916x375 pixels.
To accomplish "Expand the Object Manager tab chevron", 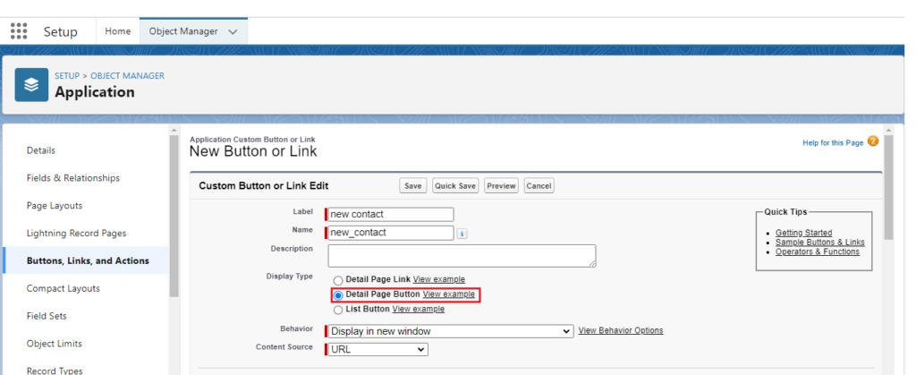I will [233, 31].
